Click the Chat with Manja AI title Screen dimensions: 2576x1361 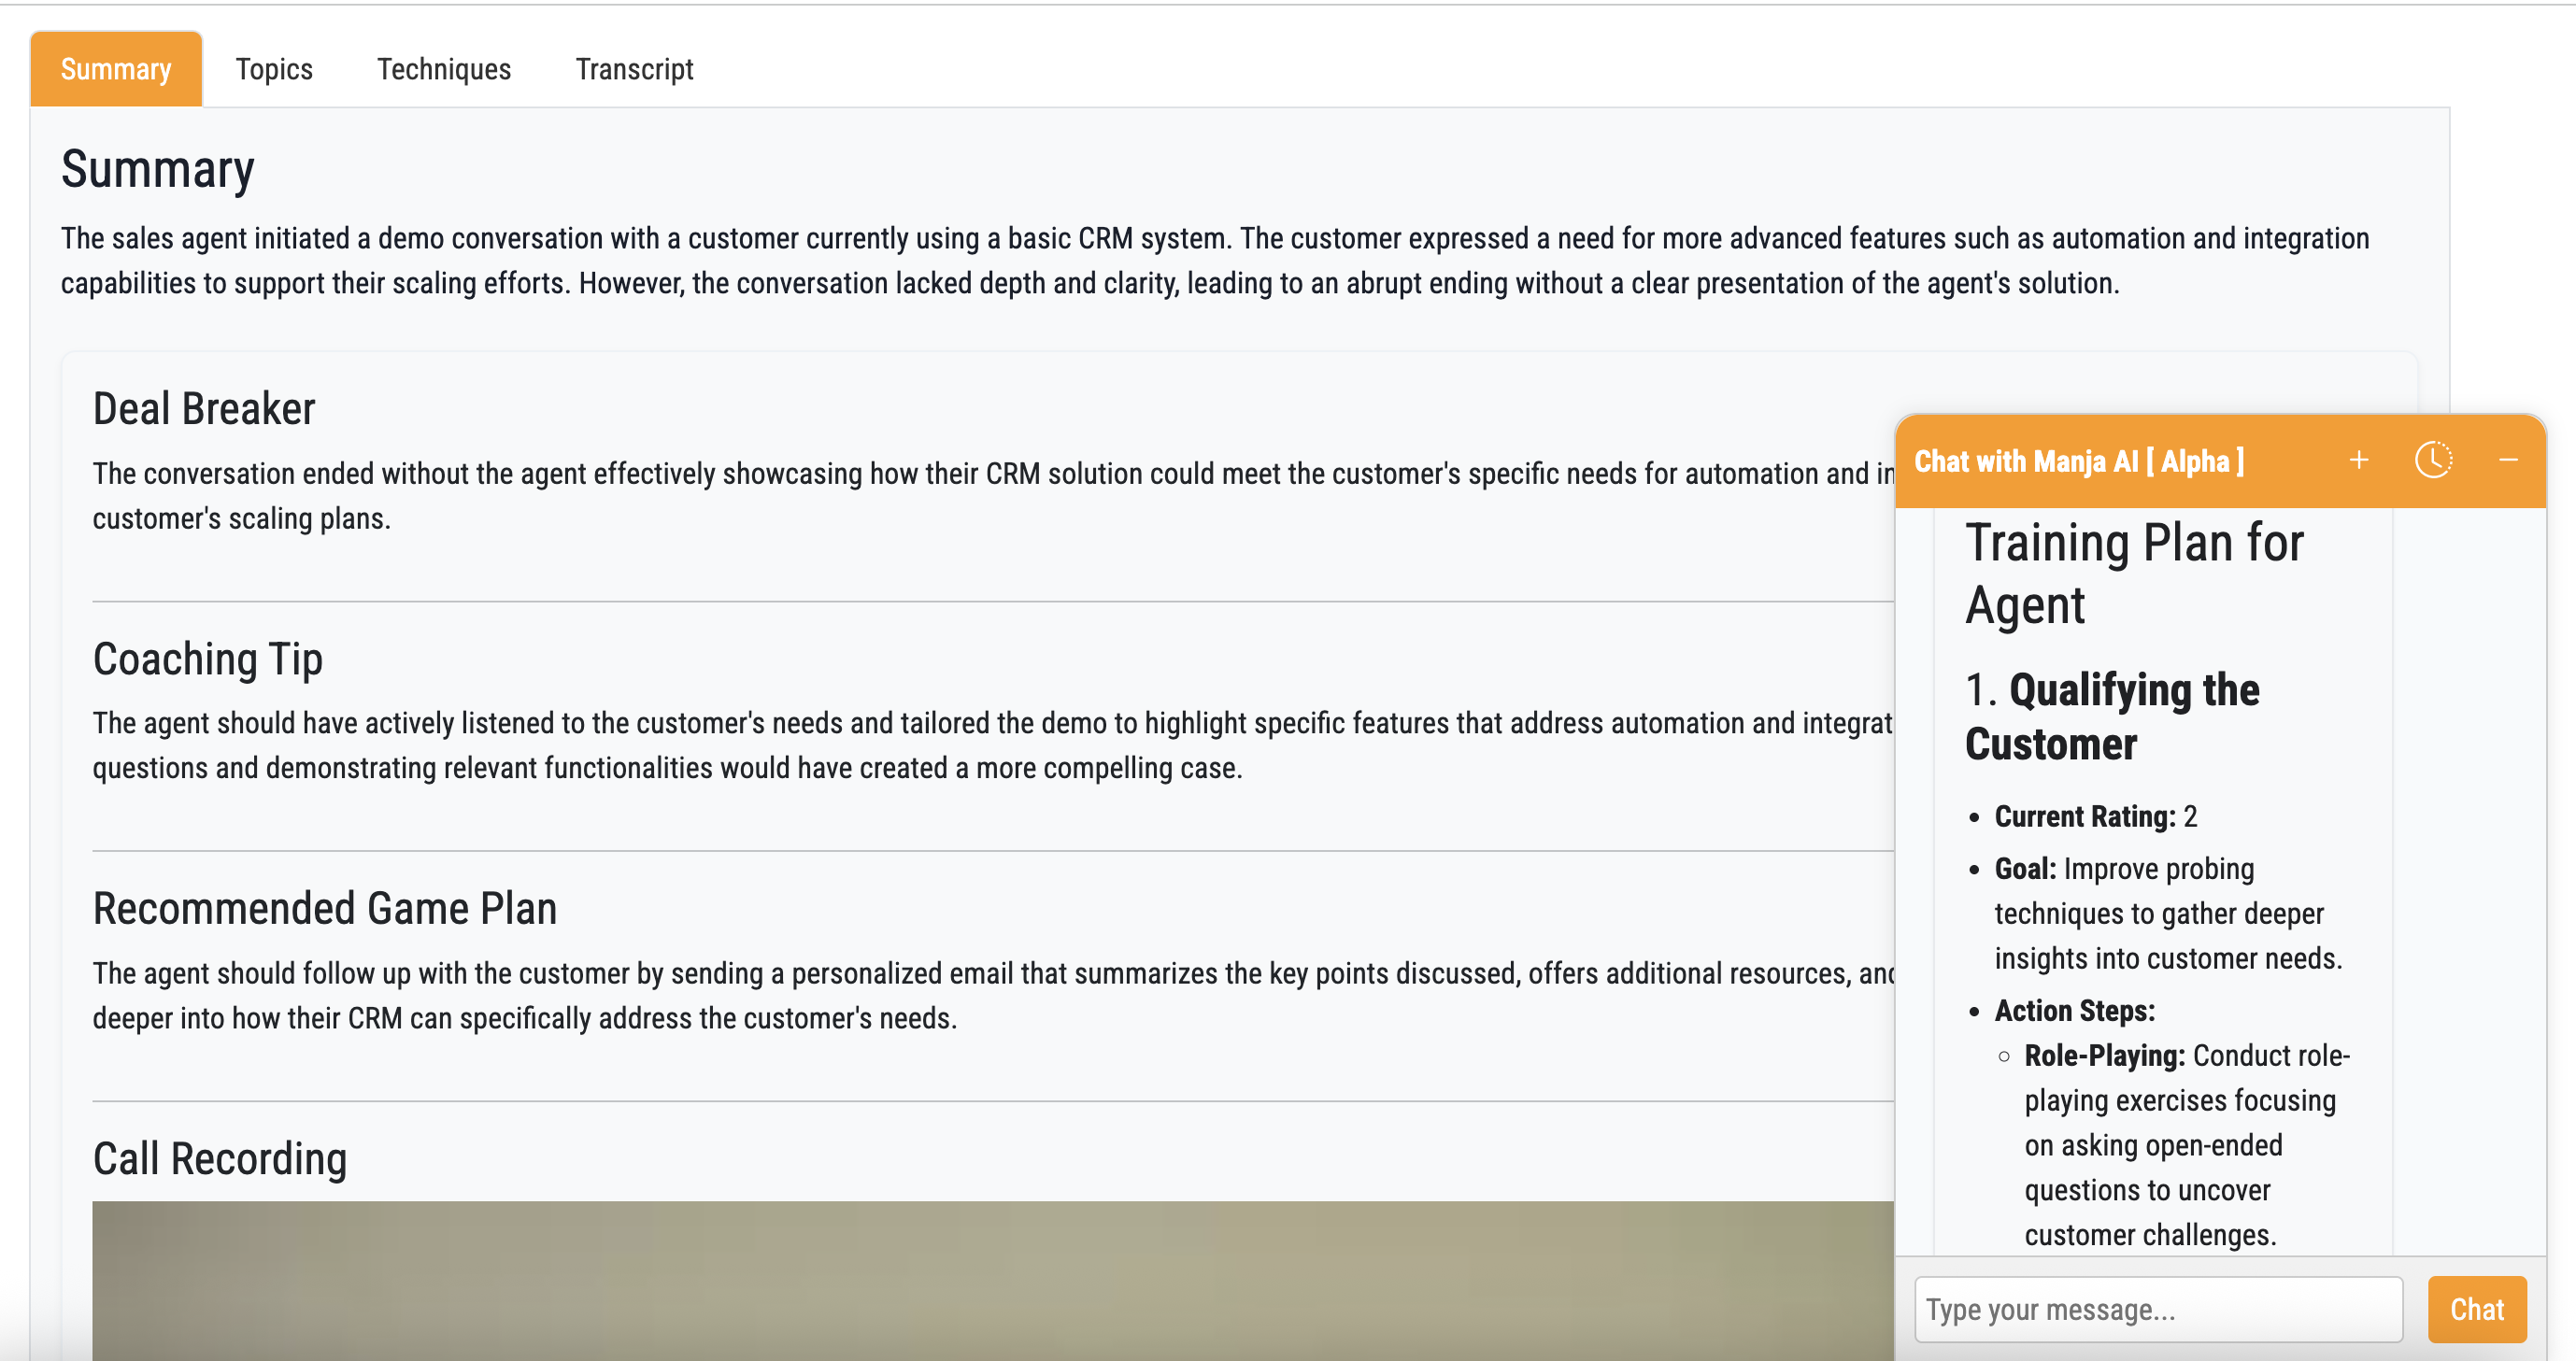click(2078, 461)
